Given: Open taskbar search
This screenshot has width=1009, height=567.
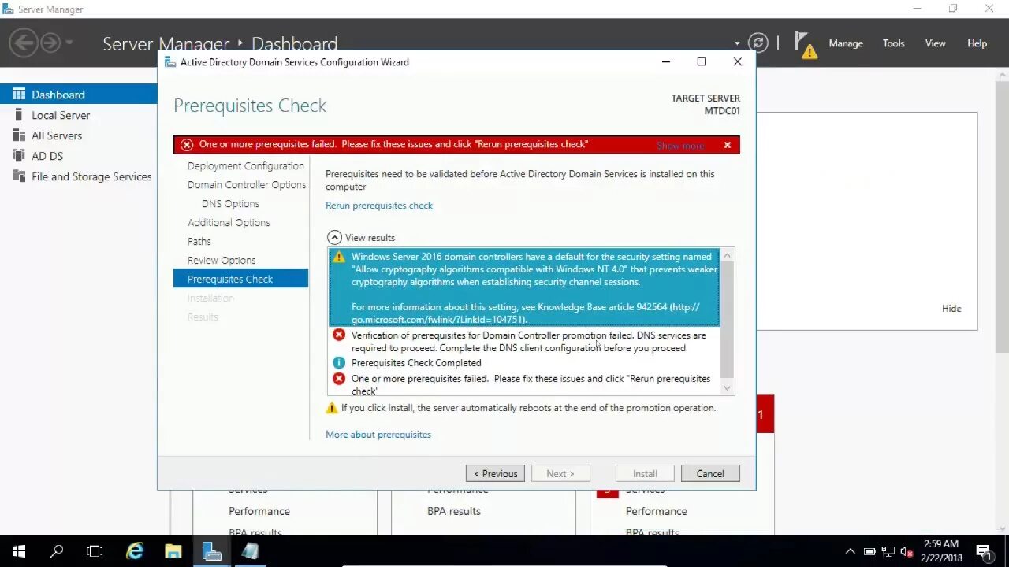Looking at the screenshot, I should point(57,551).
